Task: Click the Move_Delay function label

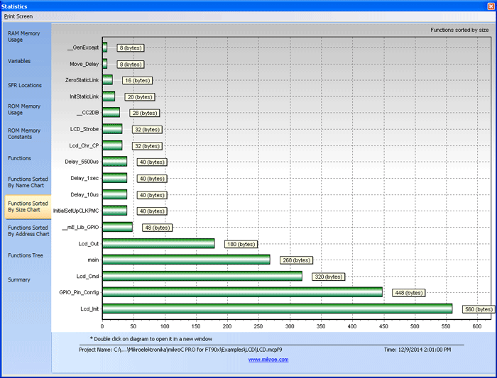Action: tap(84, 64)
